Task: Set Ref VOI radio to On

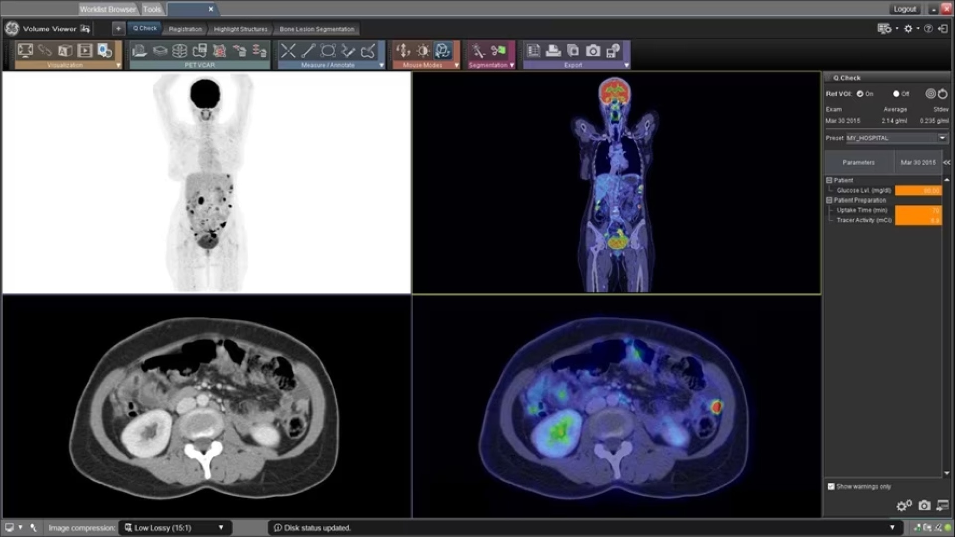Action: pos(860,93)
